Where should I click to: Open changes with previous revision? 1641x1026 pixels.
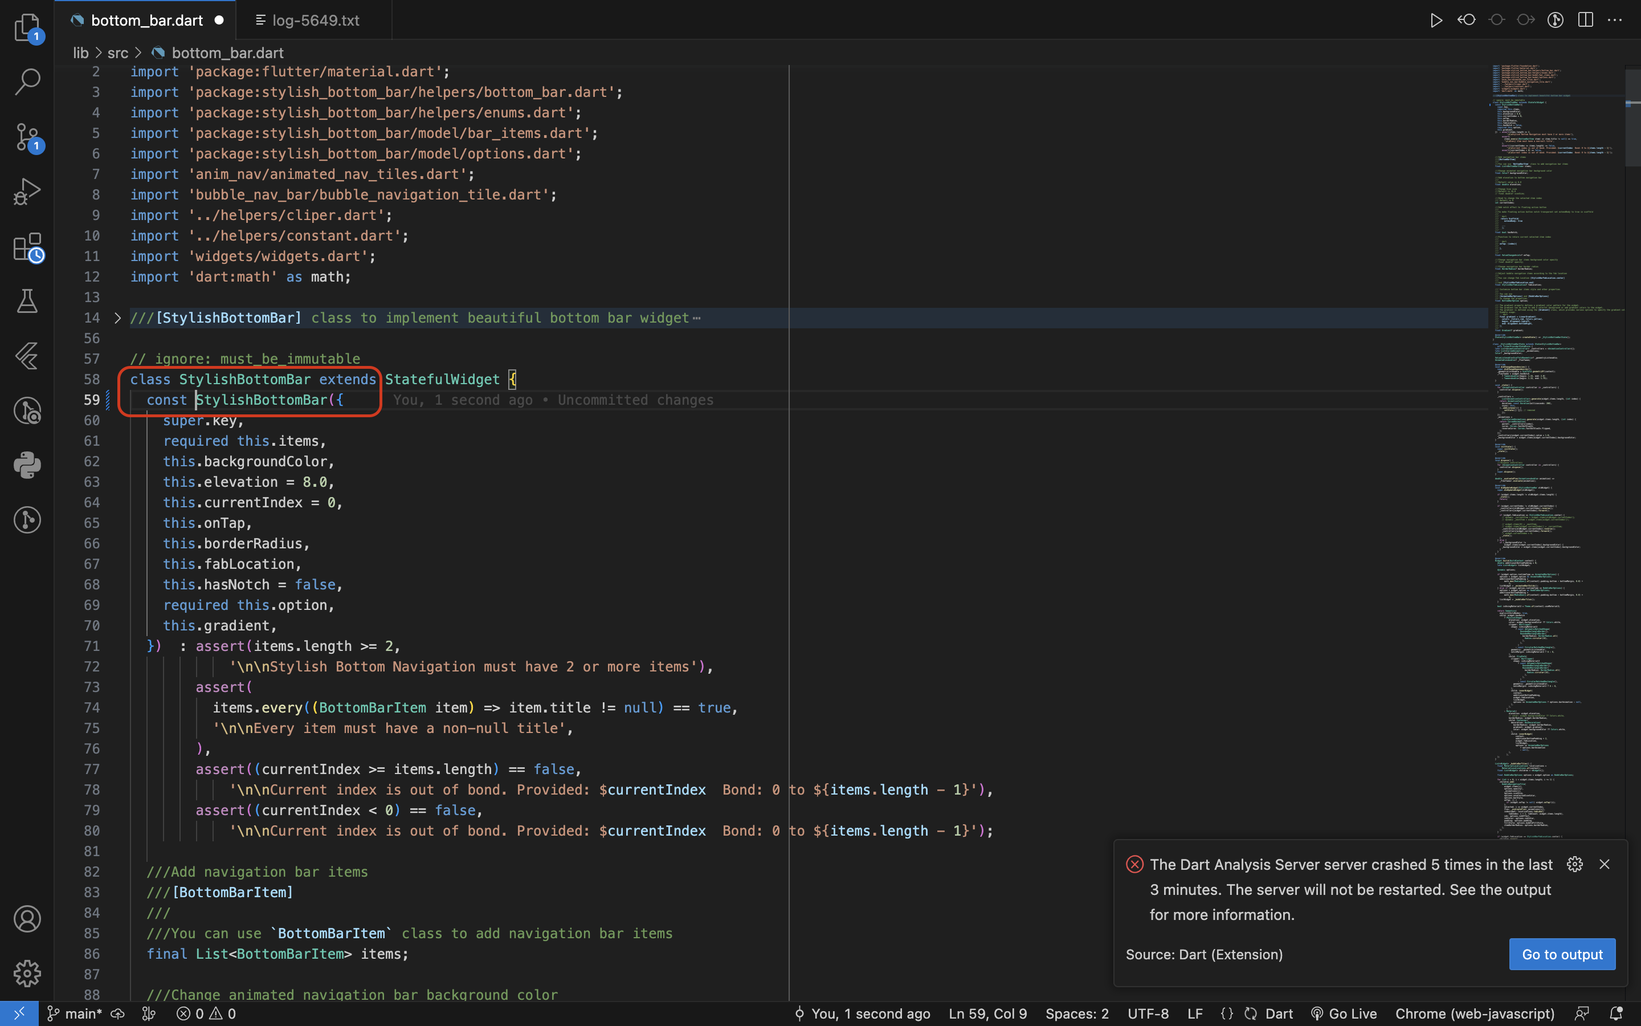click(1466, 21)
